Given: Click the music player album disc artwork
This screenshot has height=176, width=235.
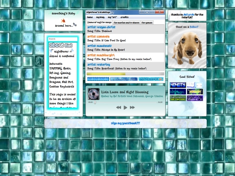Looking at the screenshot, I should pos(94,94).
